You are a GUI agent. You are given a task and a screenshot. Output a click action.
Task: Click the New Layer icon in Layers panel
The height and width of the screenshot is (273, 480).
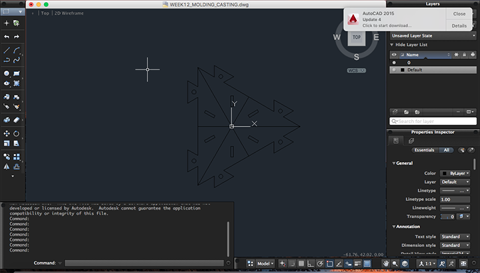click(395, 112)
